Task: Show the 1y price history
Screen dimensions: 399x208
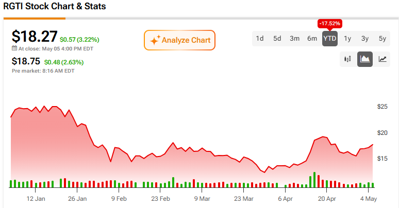Action: coord(347,39)
